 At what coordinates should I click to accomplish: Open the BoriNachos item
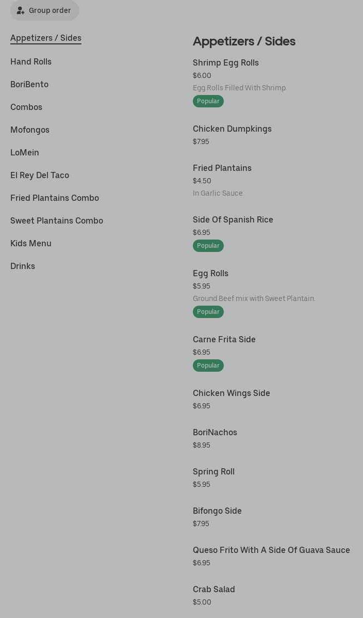click(x=215, y=433)
